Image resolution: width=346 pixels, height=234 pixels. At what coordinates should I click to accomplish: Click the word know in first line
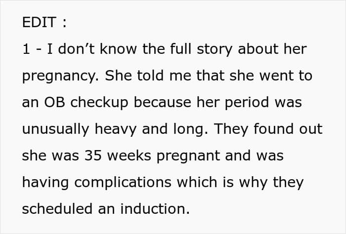(118, 49)
